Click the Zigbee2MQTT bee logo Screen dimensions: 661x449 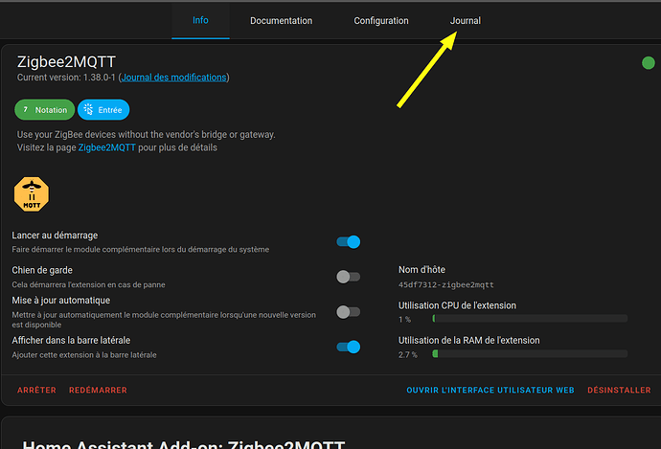click(x=32, y=194)
